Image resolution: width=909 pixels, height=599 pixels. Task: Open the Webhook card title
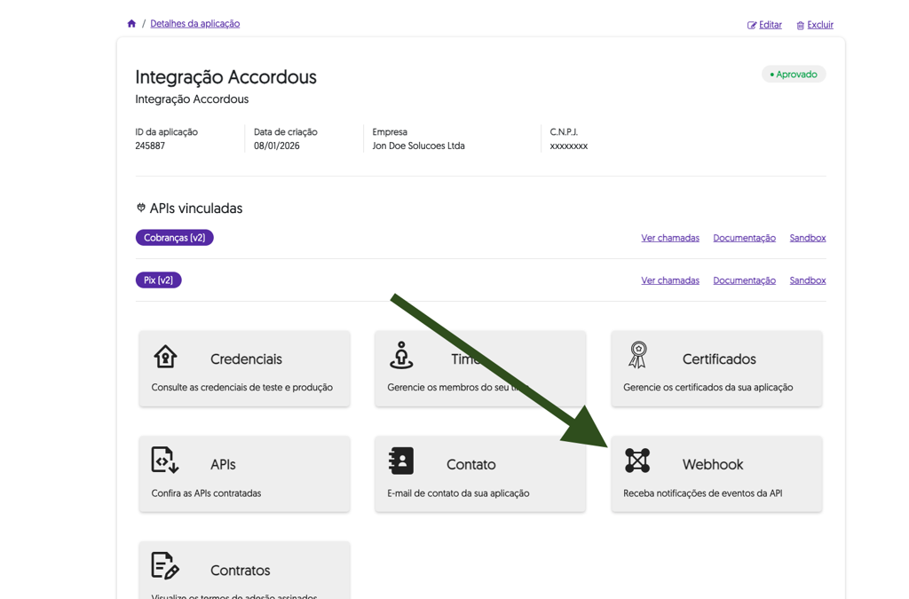point(713,465)
